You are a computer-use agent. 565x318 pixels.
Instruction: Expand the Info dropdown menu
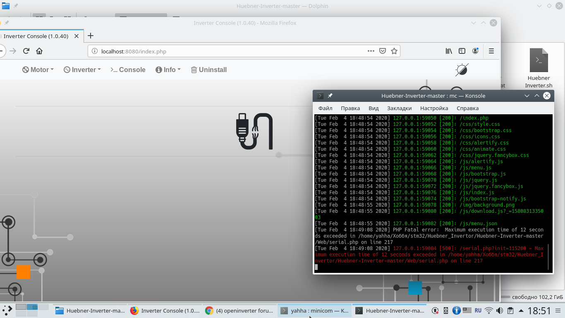[x=168, y=70]
